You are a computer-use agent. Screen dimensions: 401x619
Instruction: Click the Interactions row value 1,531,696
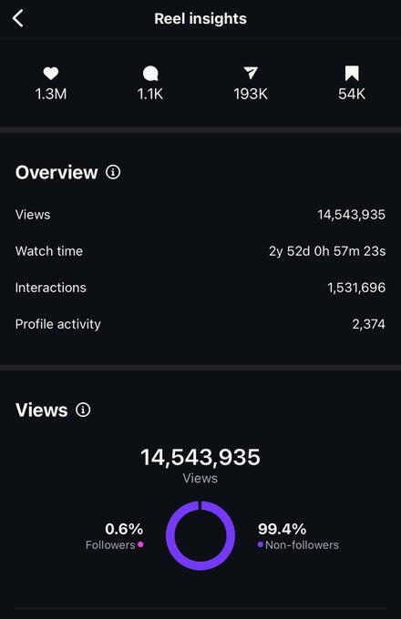[x=356, y=288]
